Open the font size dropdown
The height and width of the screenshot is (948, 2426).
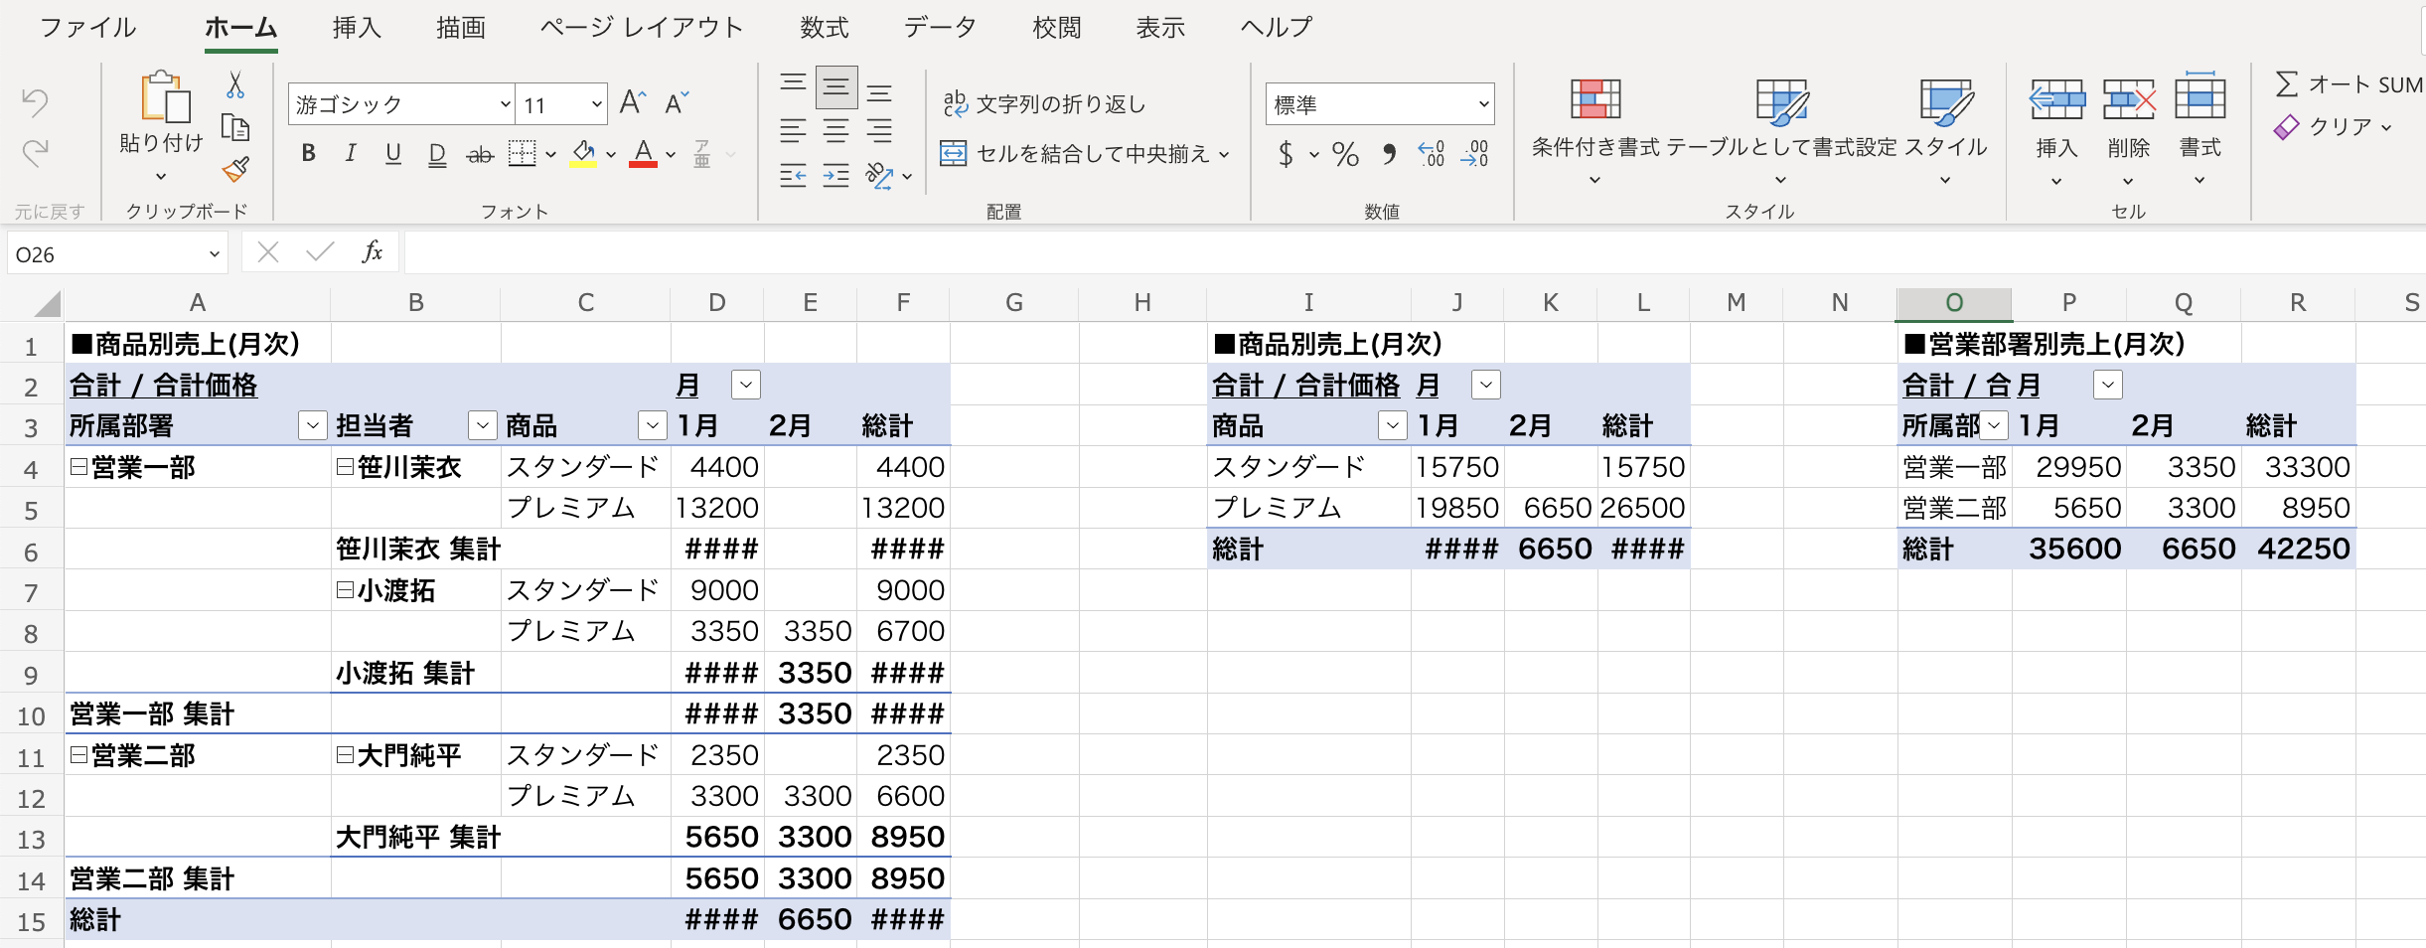[596, 104]
